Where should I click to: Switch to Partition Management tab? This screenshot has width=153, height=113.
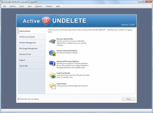tap(32, 43)
